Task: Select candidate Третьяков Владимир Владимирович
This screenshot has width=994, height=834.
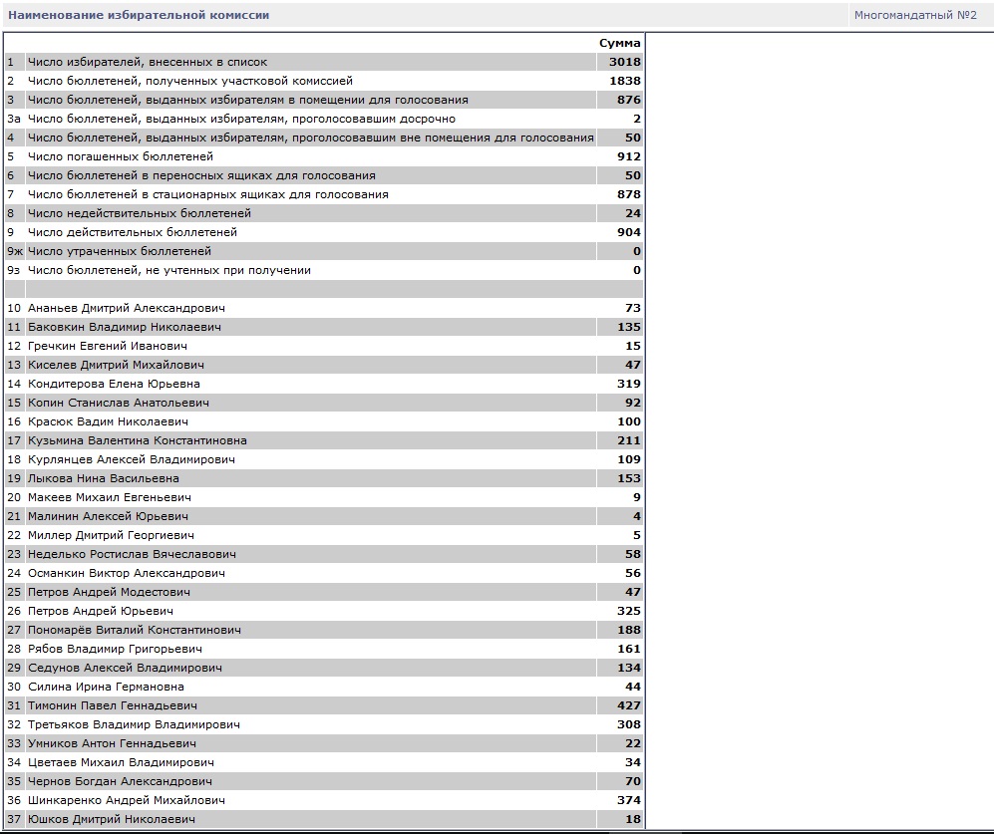Action: click(x=134, y=724)
